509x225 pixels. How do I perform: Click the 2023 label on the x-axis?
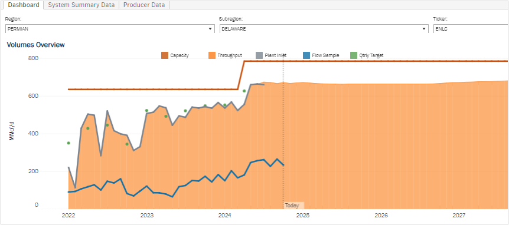pos(146,216)
